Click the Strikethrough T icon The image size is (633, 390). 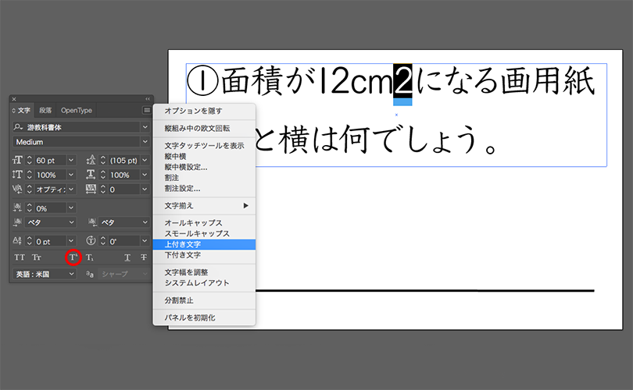pyautogui.click(x=144, y=257)
